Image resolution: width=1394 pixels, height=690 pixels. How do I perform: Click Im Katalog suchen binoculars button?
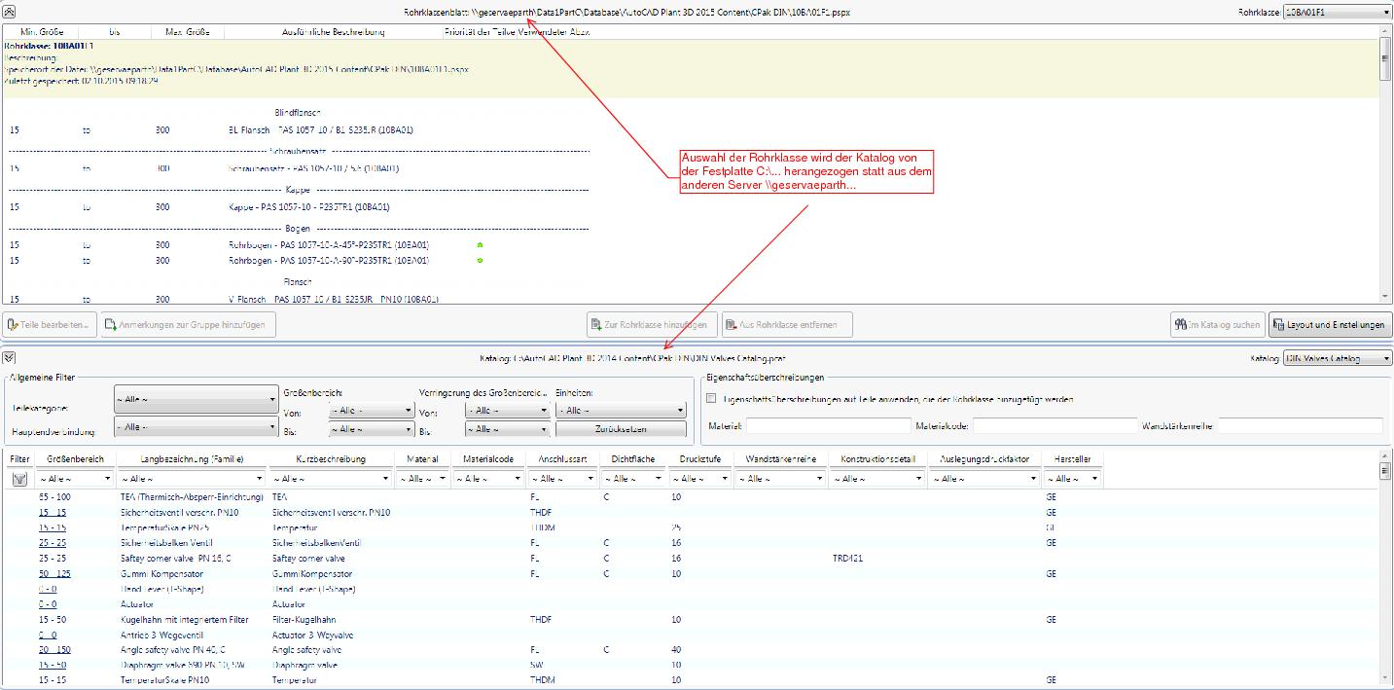click(x=1218, y=324)
